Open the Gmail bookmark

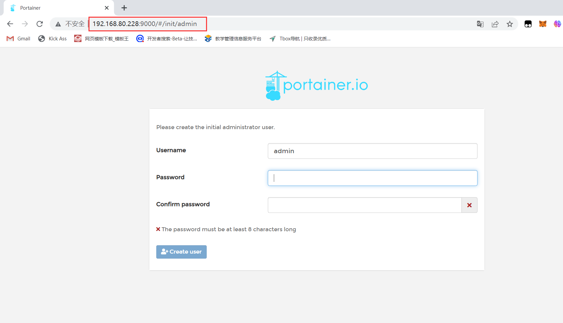tap(19, 39)
